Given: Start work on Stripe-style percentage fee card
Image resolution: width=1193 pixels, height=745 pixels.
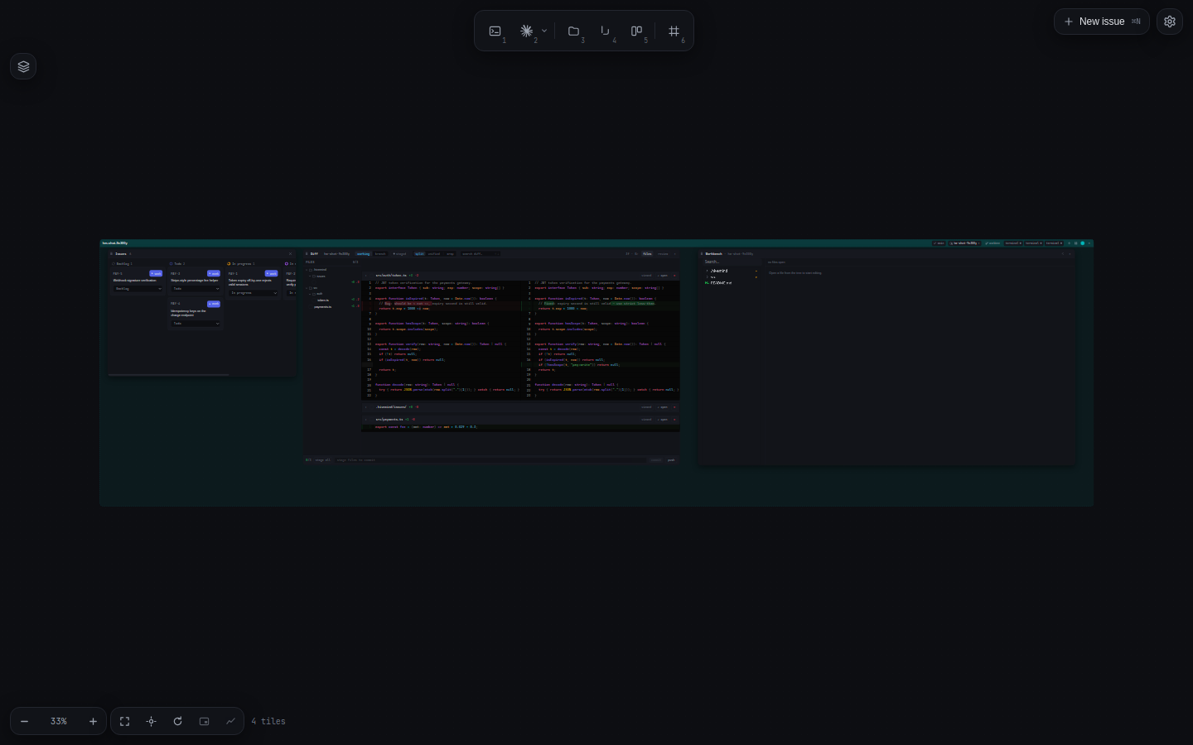Looking at the screenshot, I should (214, 273).
